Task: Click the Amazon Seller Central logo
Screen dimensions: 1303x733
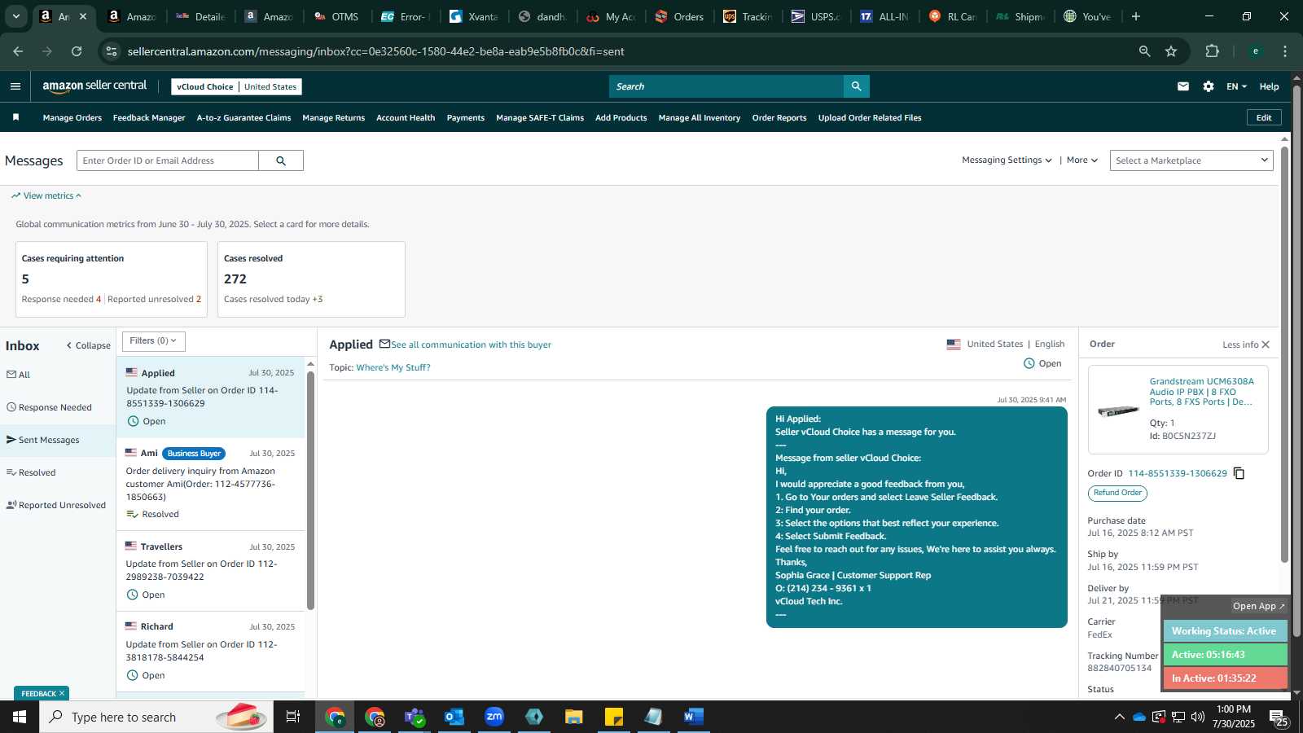Action: (x=94, y=86)
